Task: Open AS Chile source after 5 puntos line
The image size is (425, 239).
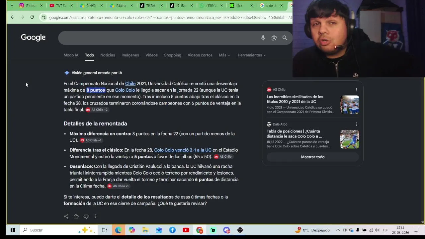Action: coord(223,157)
